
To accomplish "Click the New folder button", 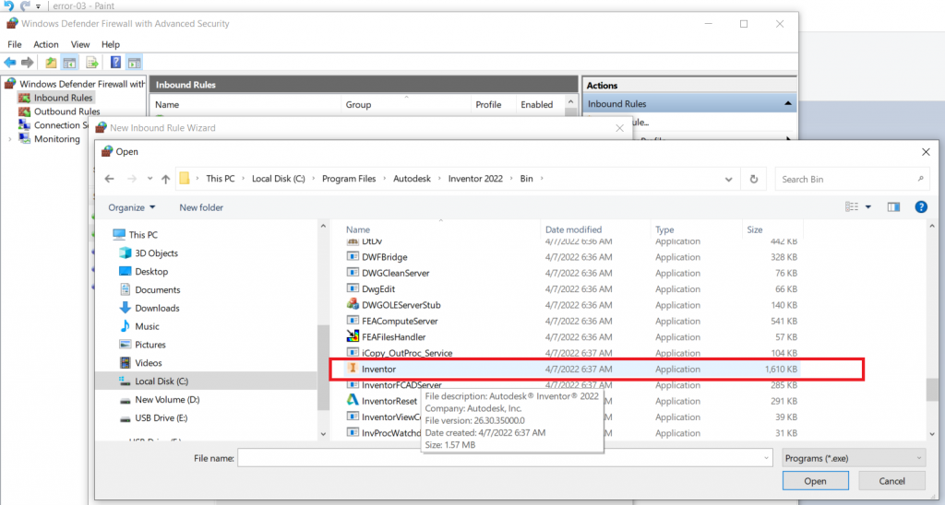I will (x=201, y=207).
